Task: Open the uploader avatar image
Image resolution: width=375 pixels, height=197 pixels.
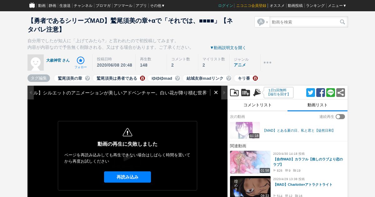Action: click(x=36, y=63)
